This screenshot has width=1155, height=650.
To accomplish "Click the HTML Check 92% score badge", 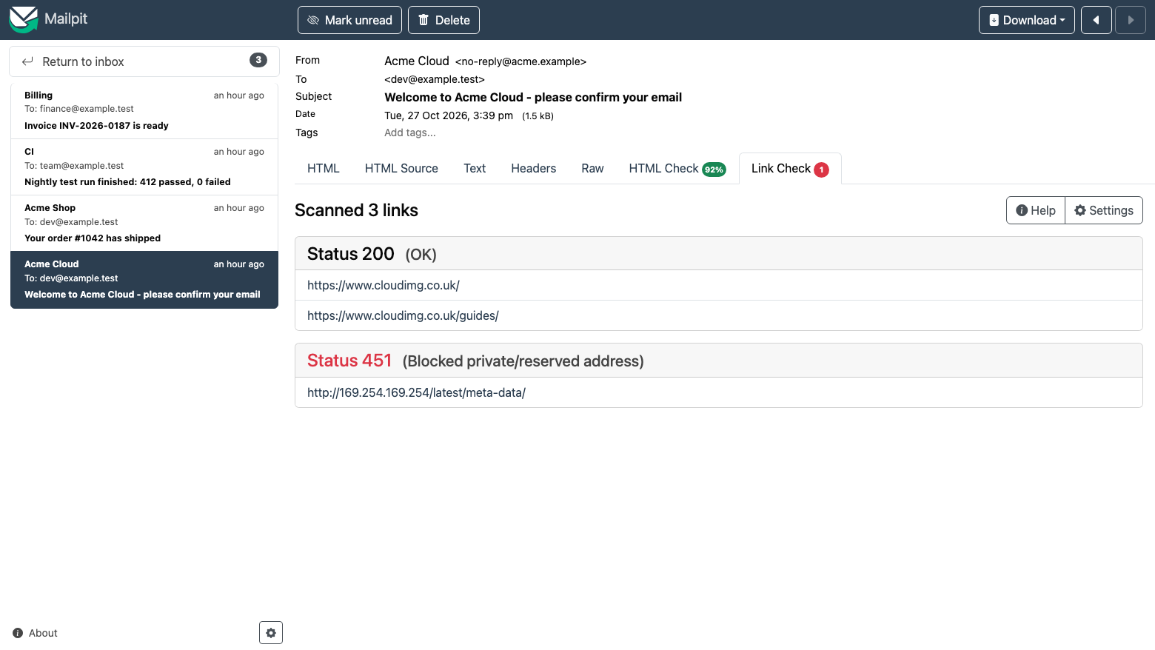I will (x=714, y=170).
